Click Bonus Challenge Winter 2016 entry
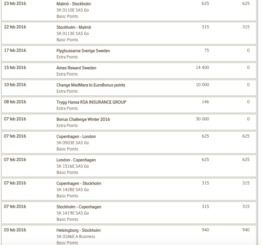This screenshot has height=245, width=261. coord(83,119)
